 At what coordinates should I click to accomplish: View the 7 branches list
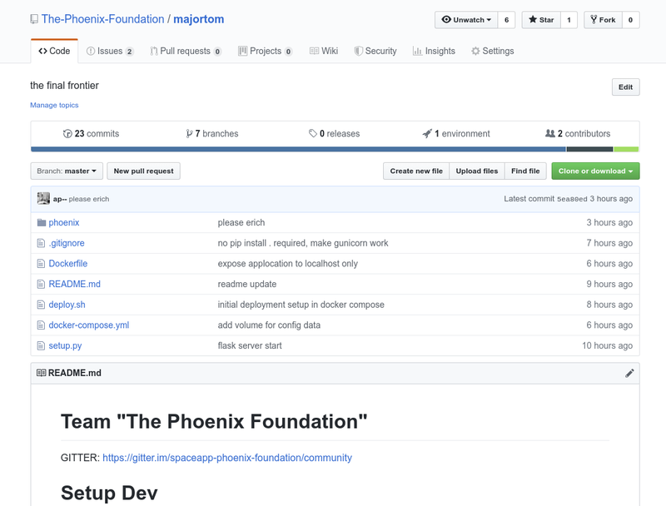point(212,134)
